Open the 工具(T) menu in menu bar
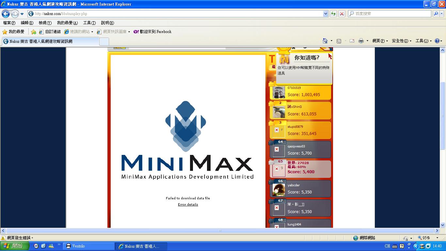 (89, 23)
